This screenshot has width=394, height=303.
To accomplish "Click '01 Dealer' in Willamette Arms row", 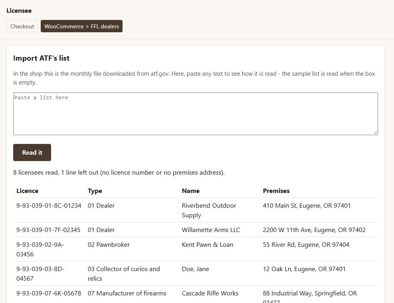I will pos(101,230).
